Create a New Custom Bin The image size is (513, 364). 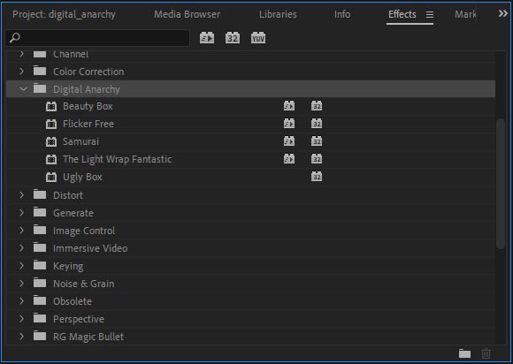(464, 353)
